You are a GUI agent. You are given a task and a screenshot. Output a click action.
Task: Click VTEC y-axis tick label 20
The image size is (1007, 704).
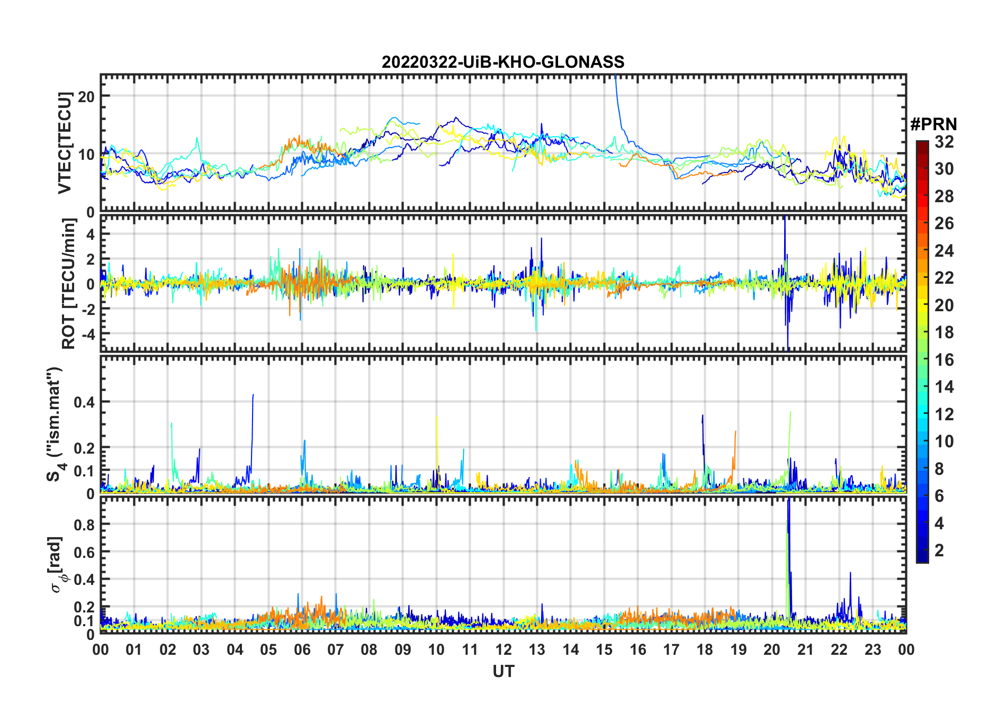pyautogui.click(x=86, y=96)
